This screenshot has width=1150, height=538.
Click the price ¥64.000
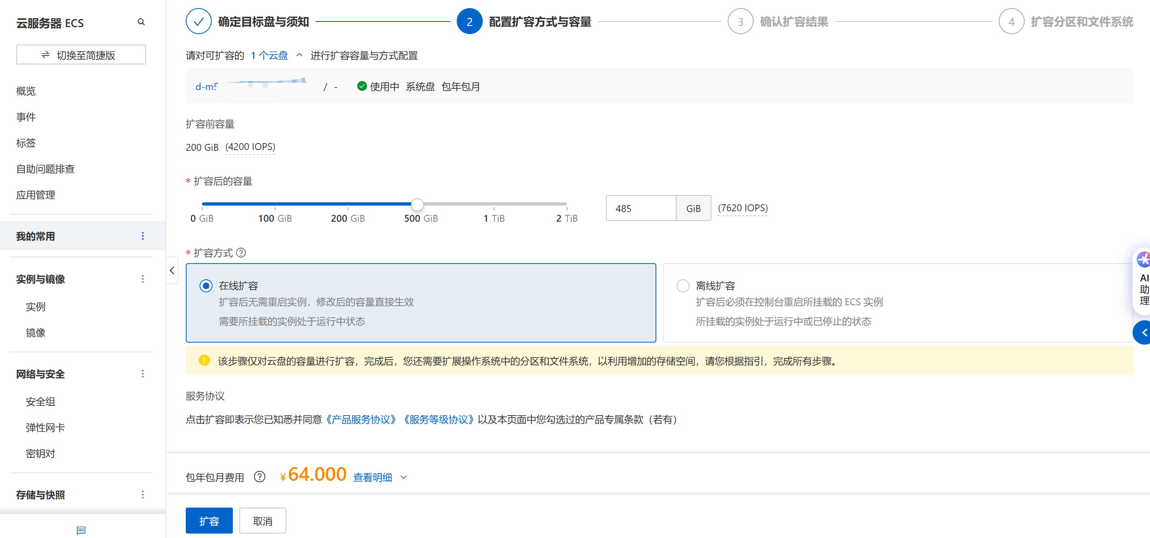tap(313, 474)
